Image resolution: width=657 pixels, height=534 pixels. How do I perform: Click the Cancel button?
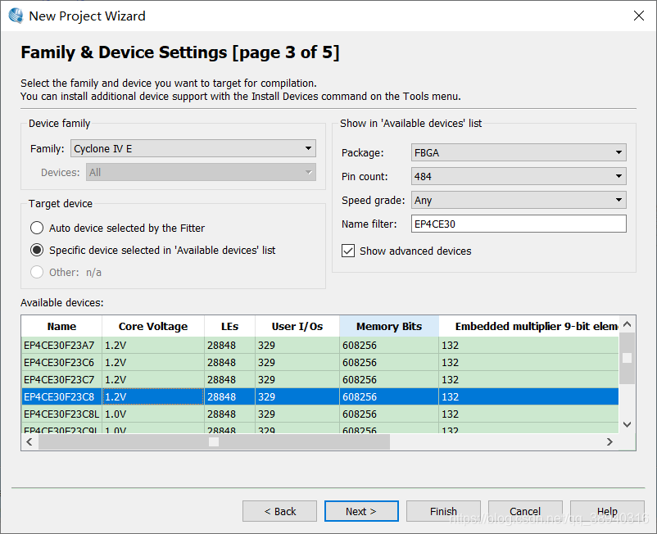(525, 511)
